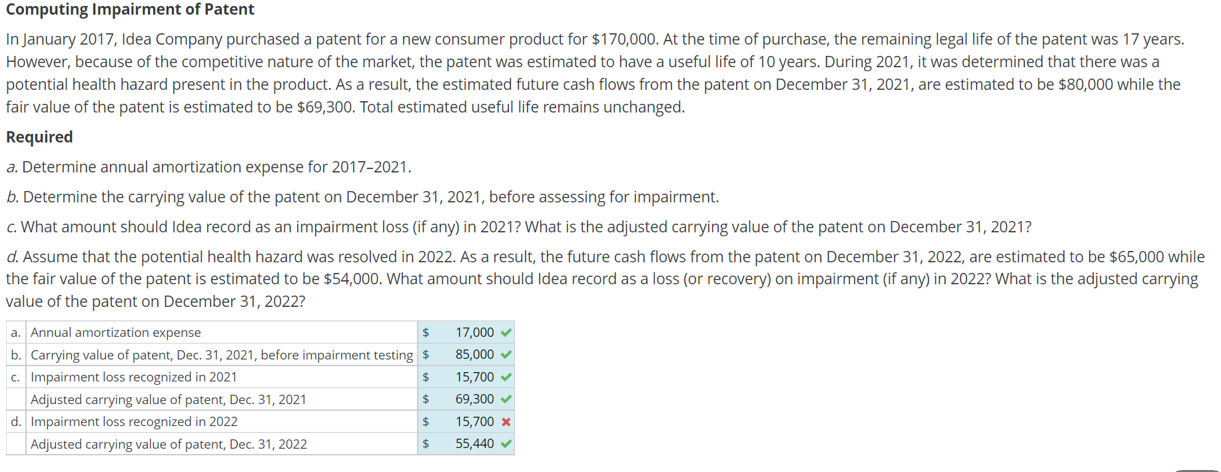
Task: Click the green checkmark beside 17,000
Action: pyautogui.click(x=506, y=332)
